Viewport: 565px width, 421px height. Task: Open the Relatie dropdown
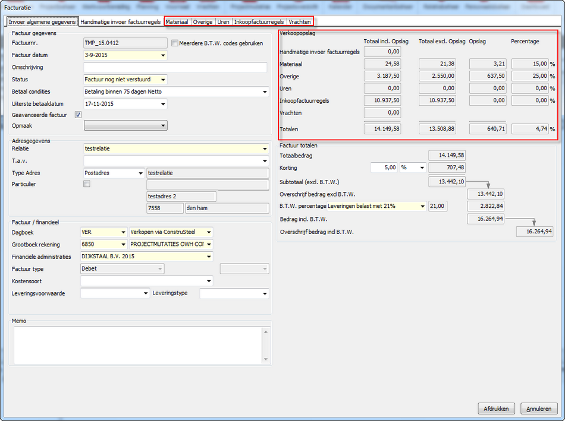coord(265,148)
